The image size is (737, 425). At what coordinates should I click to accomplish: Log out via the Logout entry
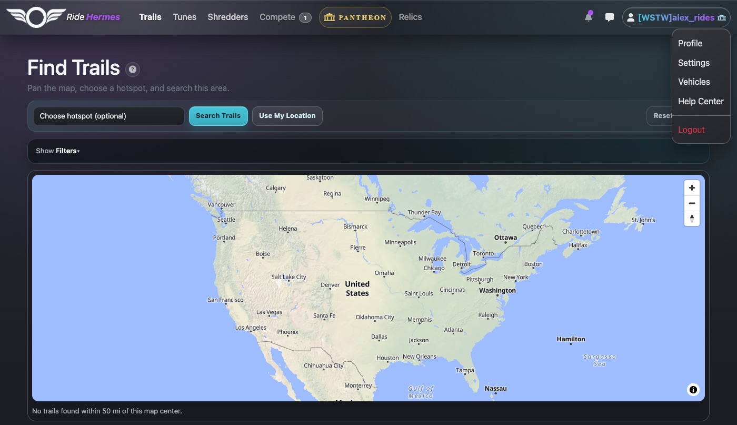click(701, 130)
